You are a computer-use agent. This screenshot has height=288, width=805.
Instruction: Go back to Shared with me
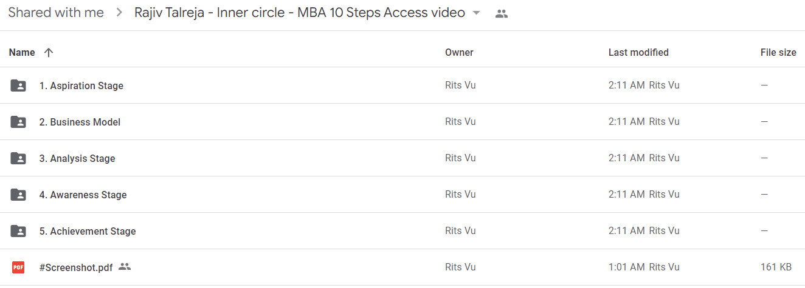[56, 13]
